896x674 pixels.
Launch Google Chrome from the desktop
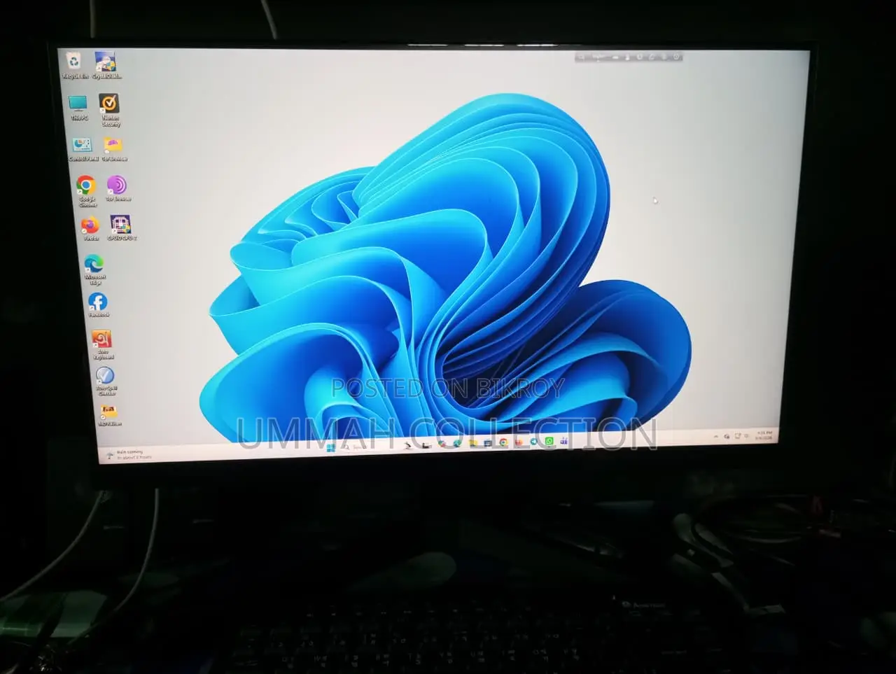[x=87, y=190]
